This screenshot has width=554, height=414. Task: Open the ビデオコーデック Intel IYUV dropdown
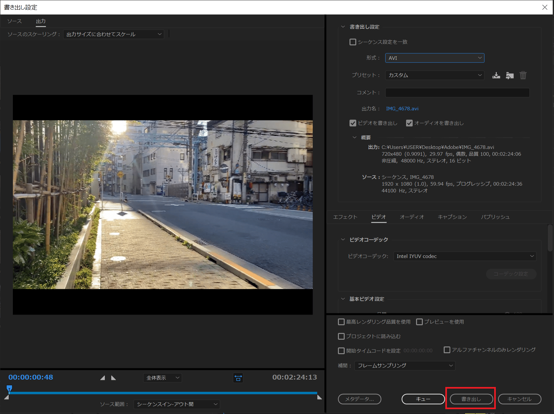465,256
